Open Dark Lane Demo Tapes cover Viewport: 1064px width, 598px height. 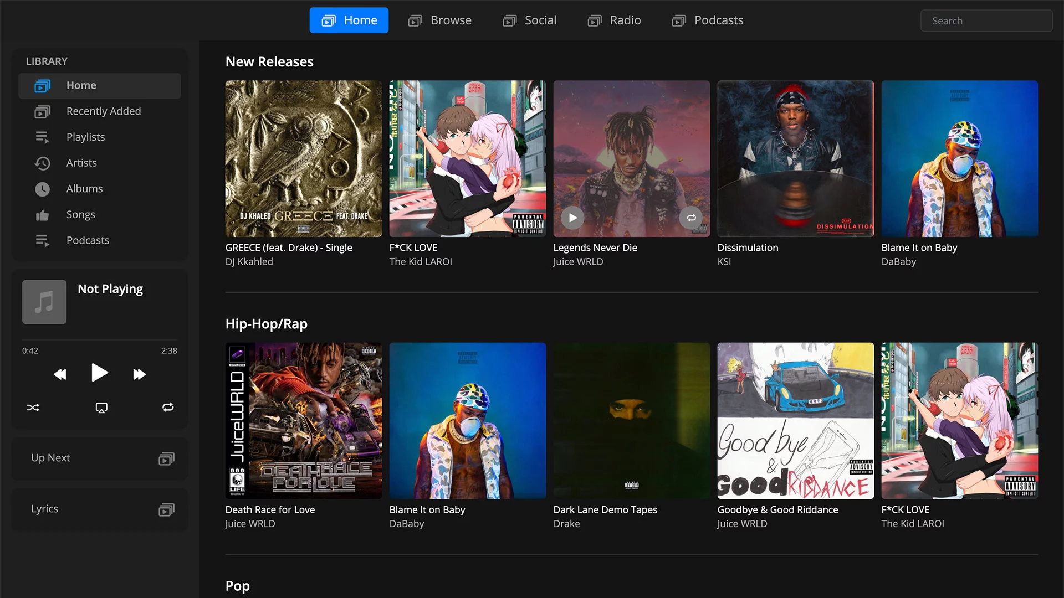click(x=632, y=421)
